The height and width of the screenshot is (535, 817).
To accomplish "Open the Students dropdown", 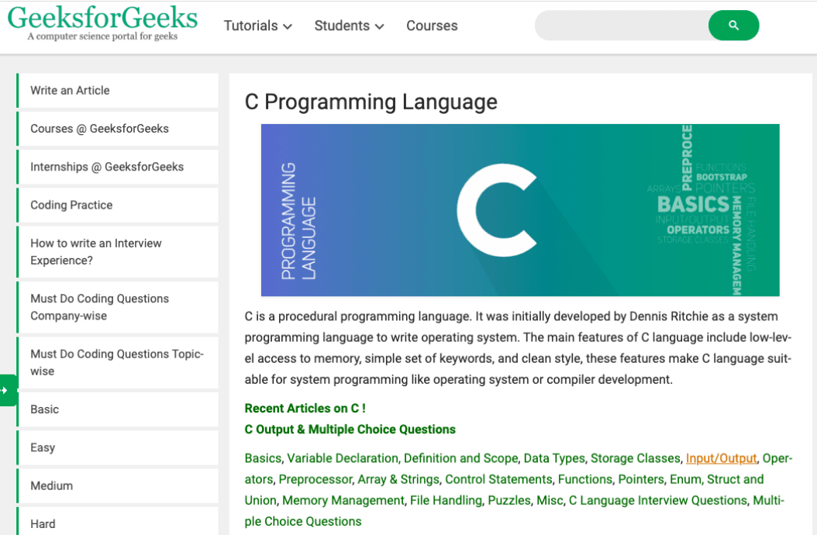I will point(349,26).
